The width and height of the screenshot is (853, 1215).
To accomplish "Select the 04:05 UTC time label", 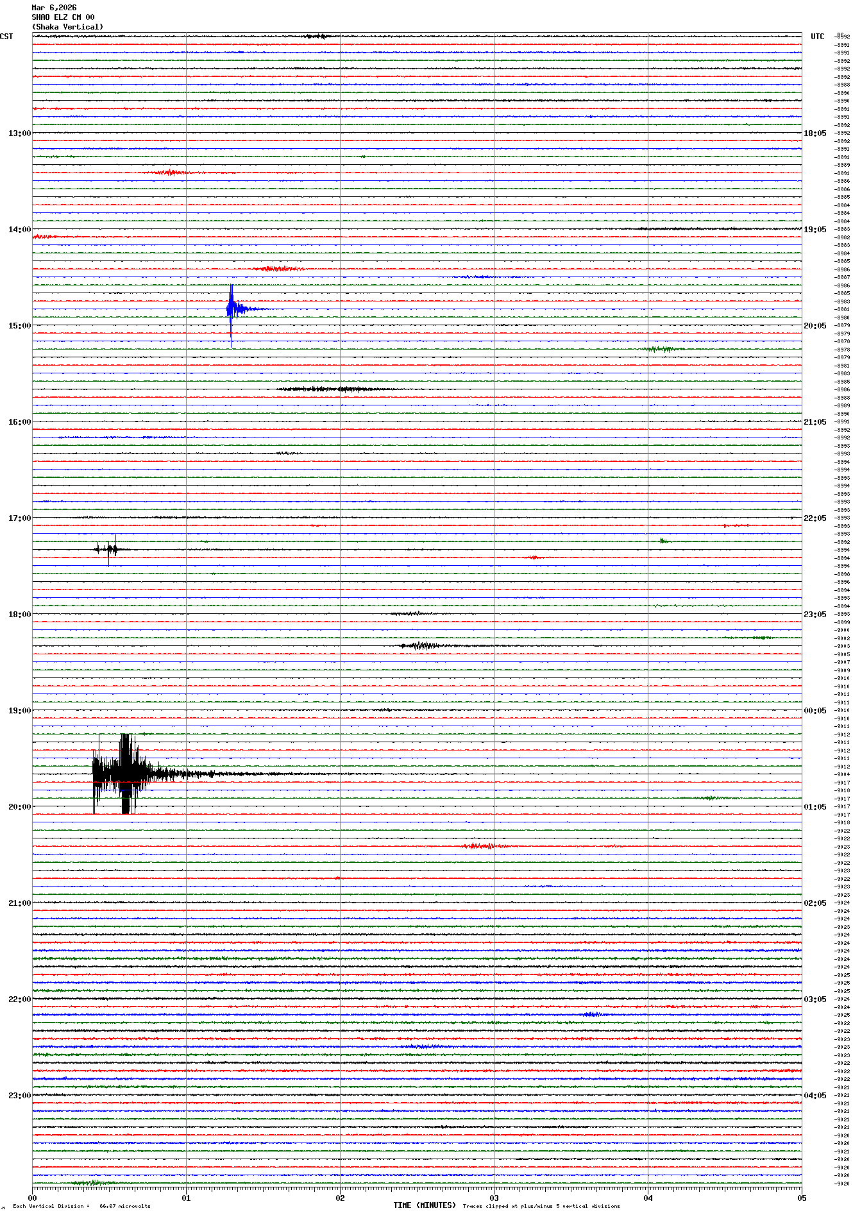I will [x=815, y=1096].
